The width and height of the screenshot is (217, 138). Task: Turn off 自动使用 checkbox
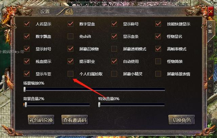tap(114, 61)
